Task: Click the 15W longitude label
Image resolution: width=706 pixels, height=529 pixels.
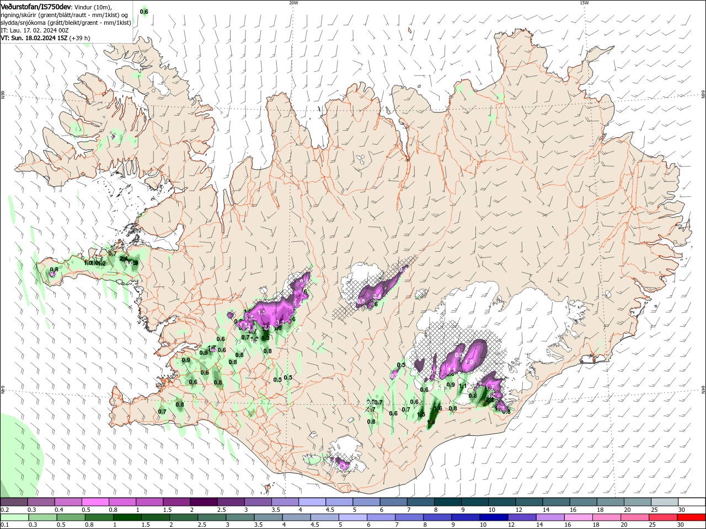Action: [584, 3]
